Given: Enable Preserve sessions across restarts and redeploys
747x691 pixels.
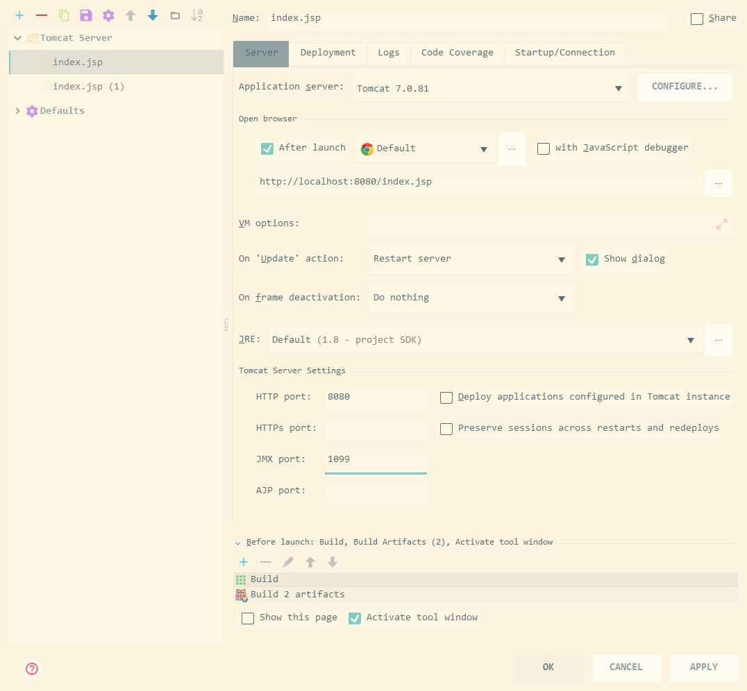Looking at the screenshot, I should click(446, 429).
